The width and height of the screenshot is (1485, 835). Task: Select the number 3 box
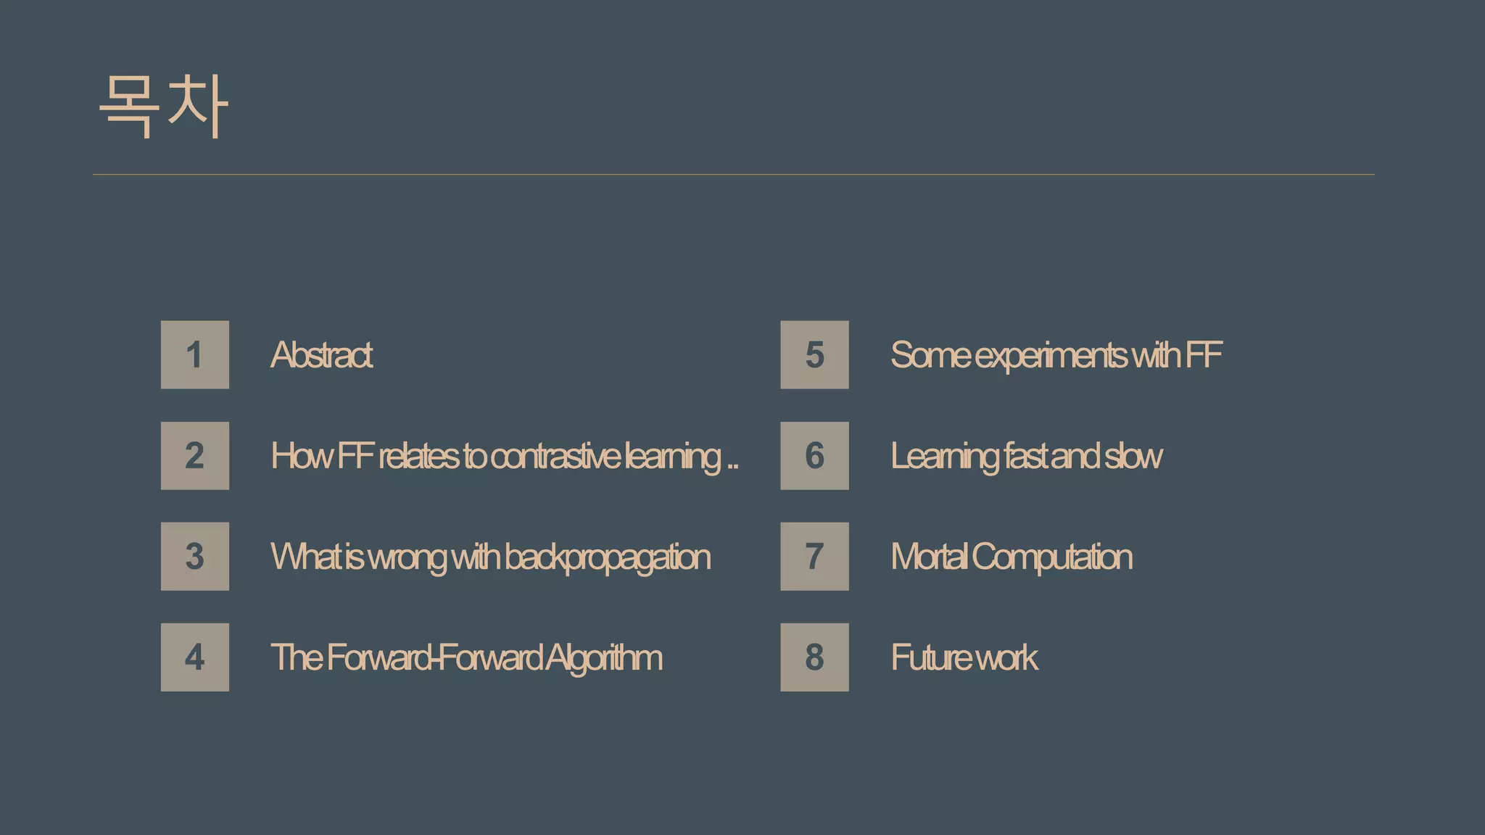tap(195, 556)
